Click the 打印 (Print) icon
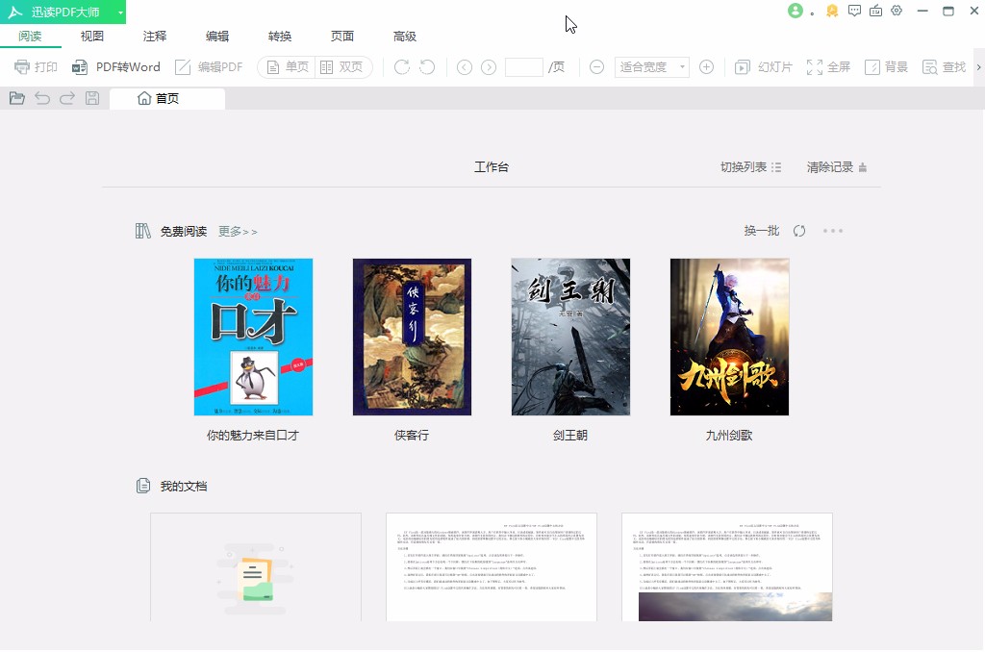This screenshot has width=985, height=652. 36,66
